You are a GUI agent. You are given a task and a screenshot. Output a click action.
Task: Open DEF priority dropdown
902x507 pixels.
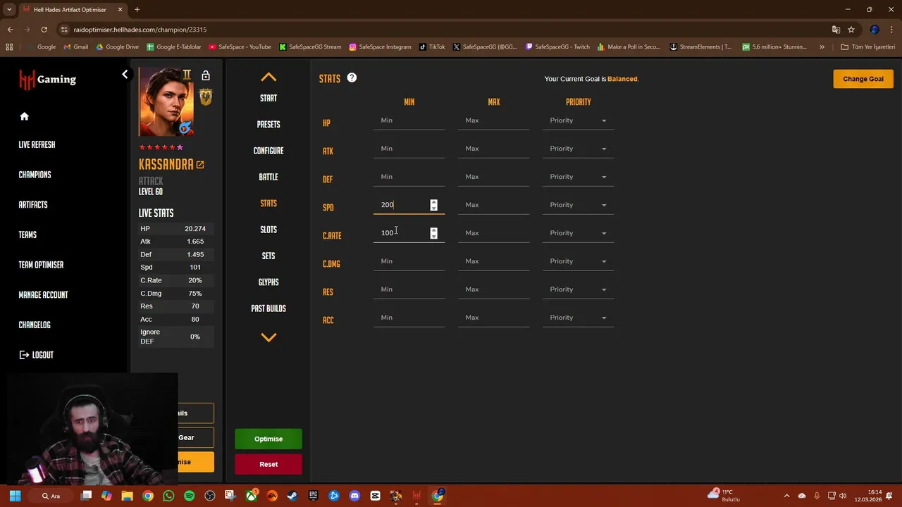578,177
